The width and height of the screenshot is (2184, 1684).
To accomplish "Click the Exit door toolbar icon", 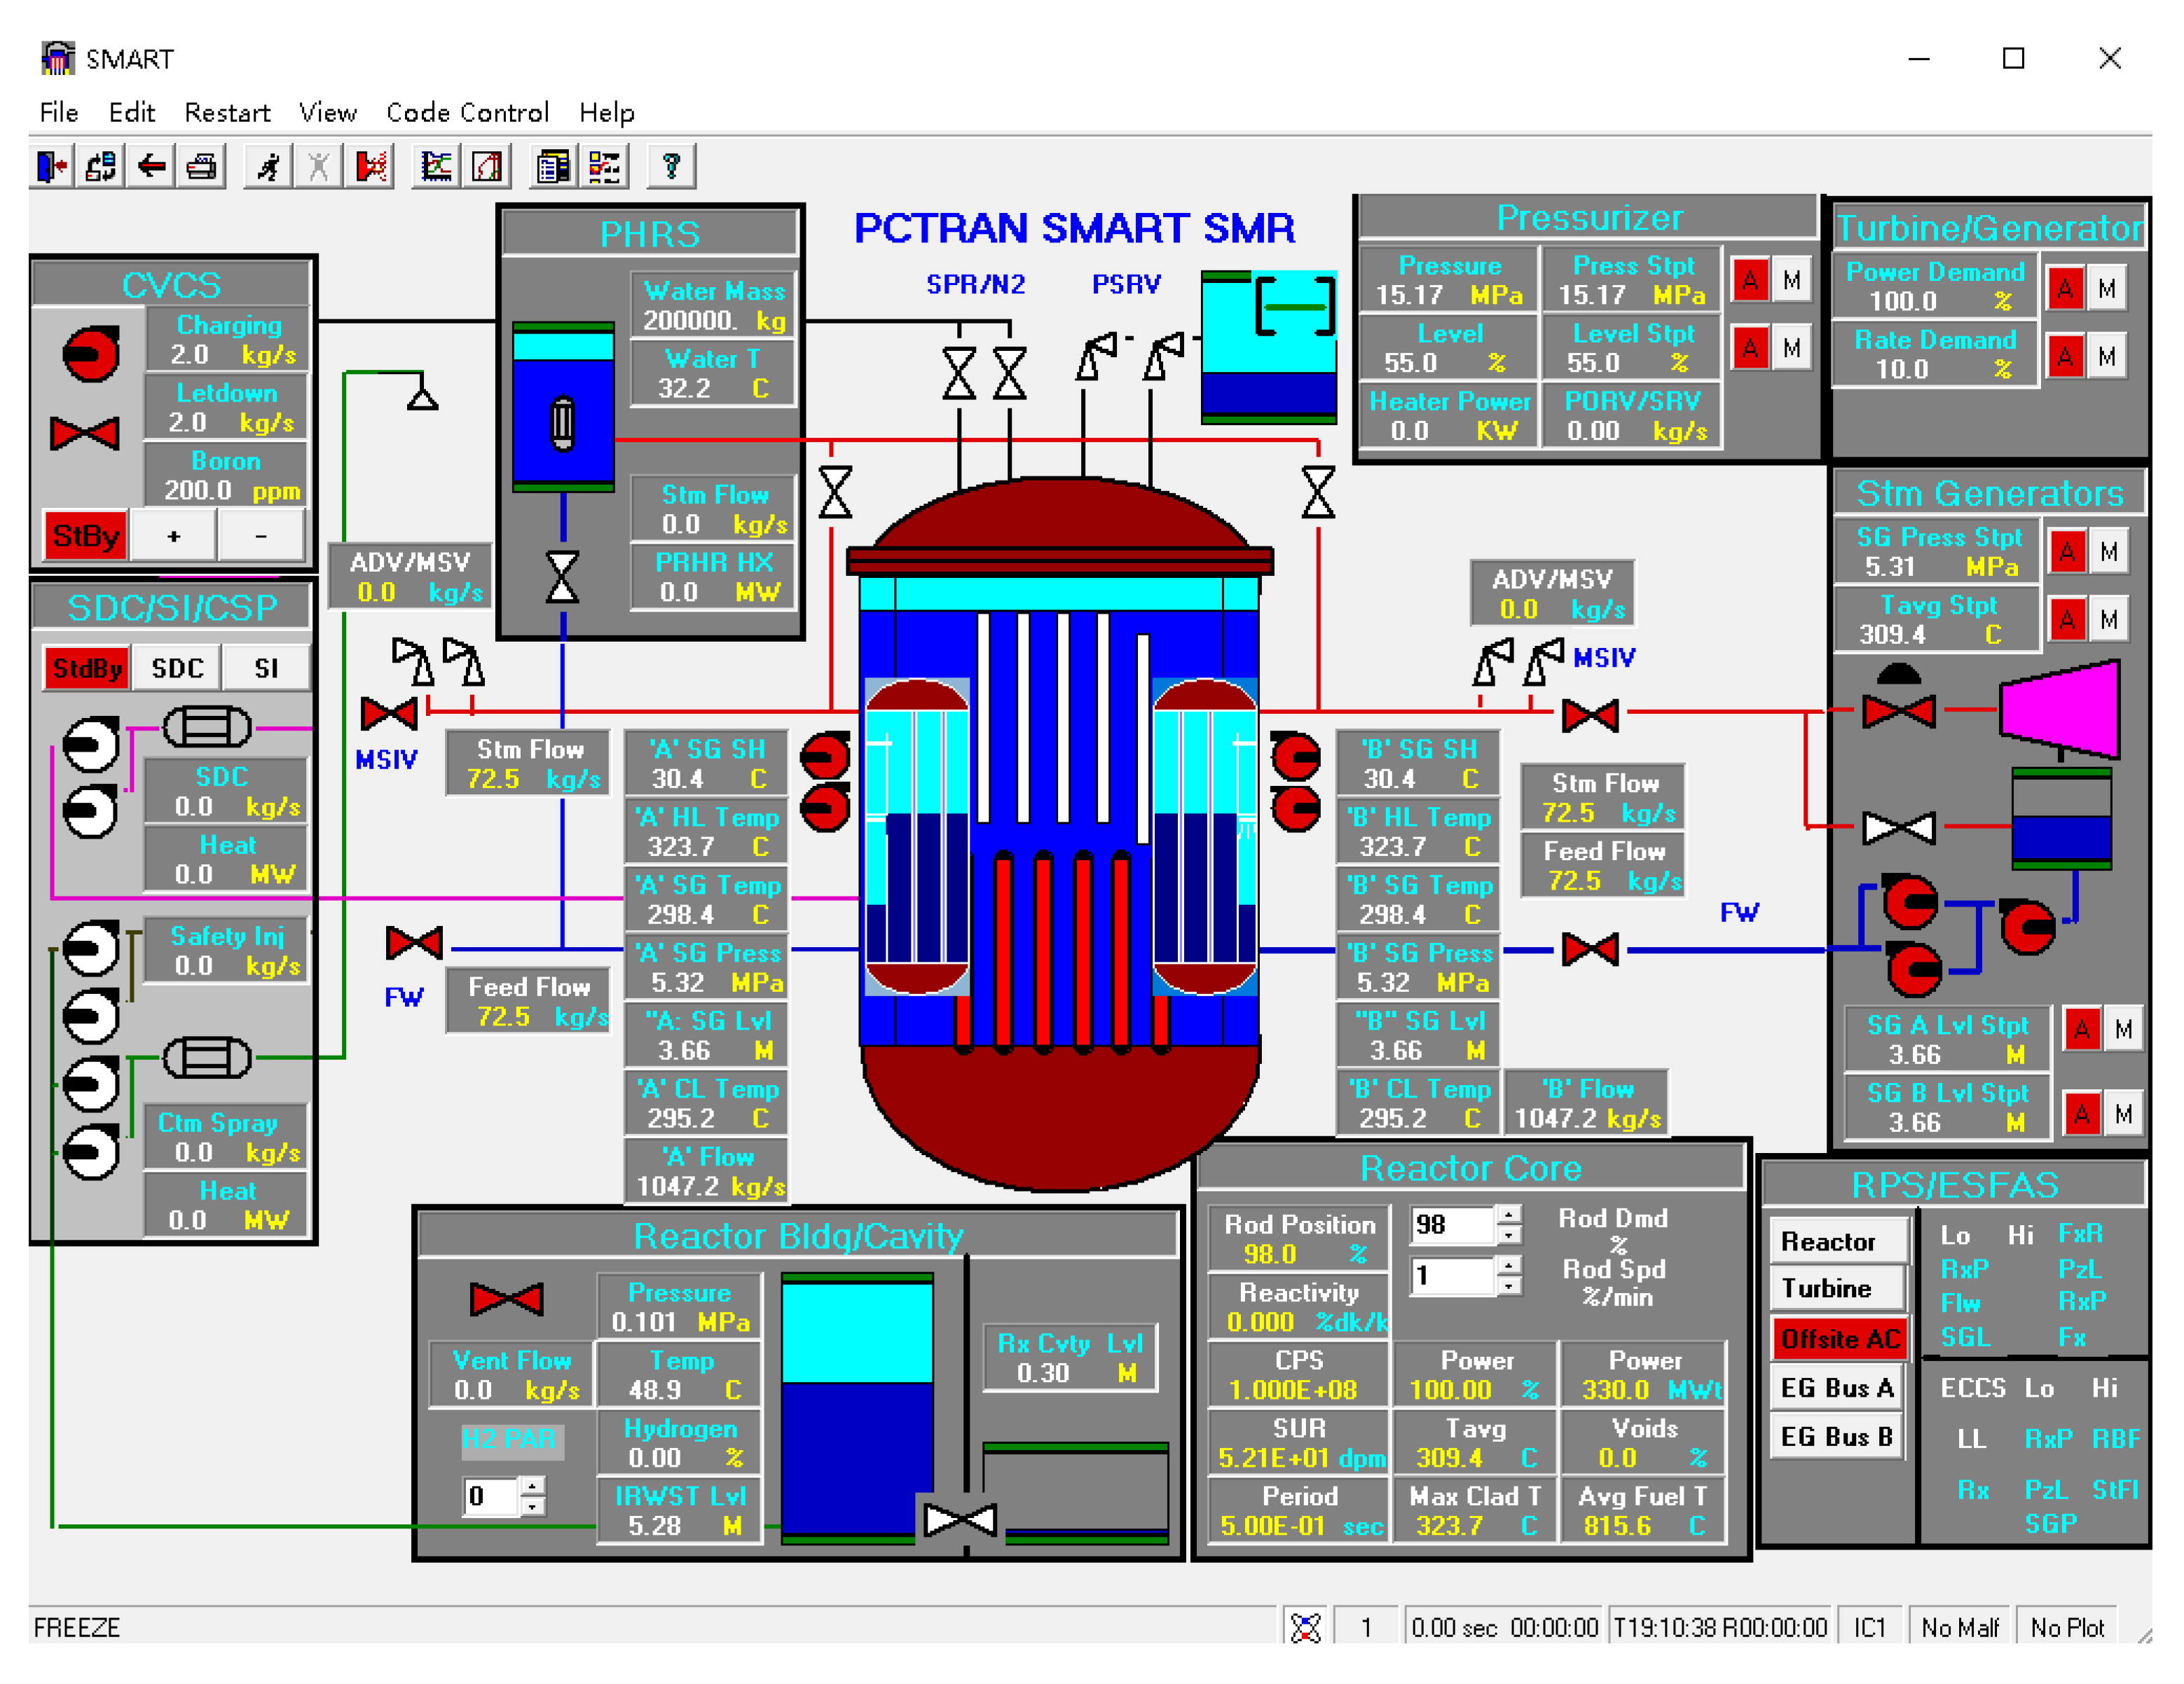I will pyautogui.click(x=52, y=166).
